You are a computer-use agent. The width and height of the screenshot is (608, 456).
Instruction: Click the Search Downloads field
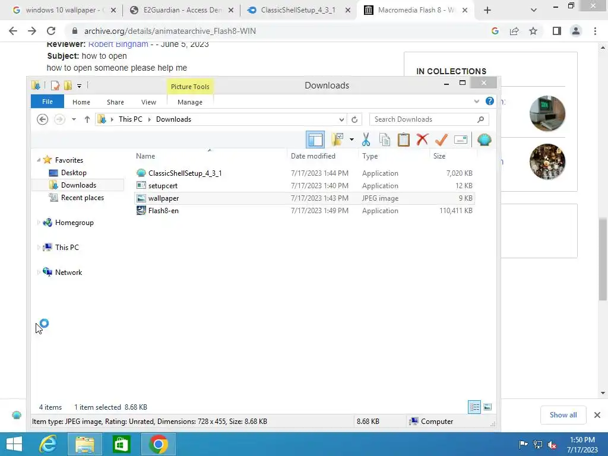click(429, 119)
